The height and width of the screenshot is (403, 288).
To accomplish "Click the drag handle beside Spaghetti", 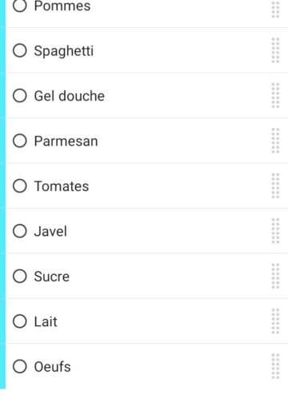I will pos(275,50).
